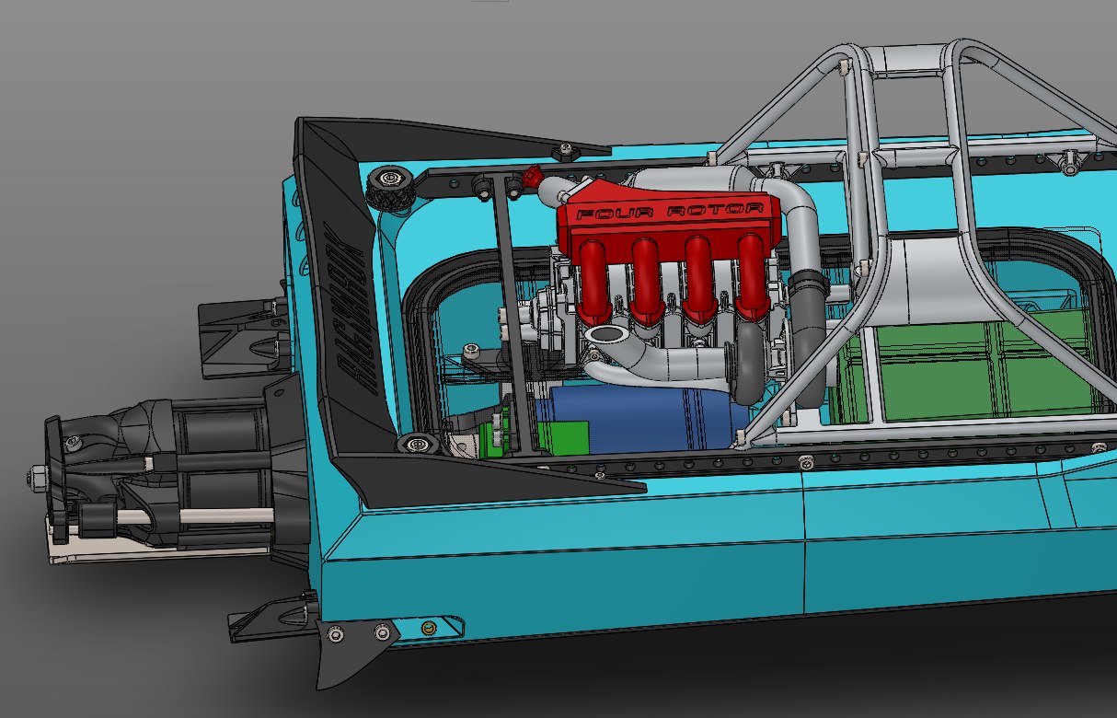Select the hex nut on jet nozzle end
The image size is (1117, 718).
[34, 477]
